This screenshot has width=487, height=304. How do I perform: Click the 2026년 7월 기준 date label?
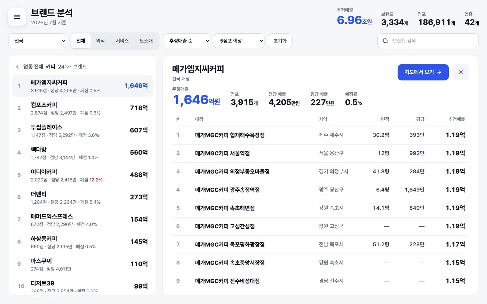click(49, 22)
